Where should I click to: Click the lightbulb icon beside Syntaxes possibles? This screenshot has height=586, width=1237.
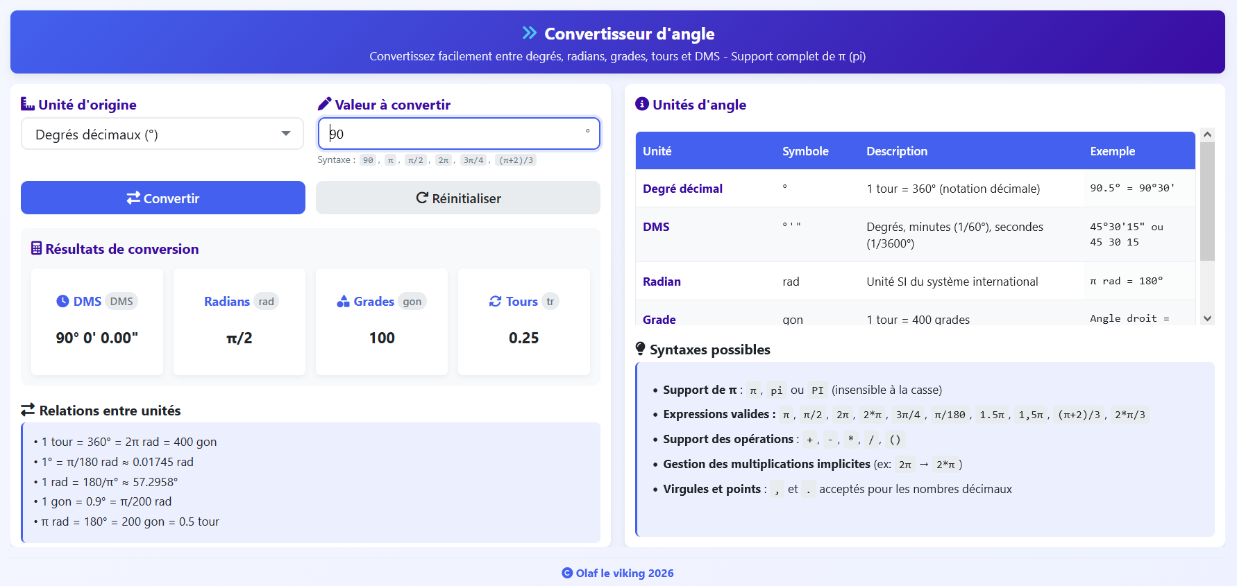pyautogui.click(x=640, y=349)
